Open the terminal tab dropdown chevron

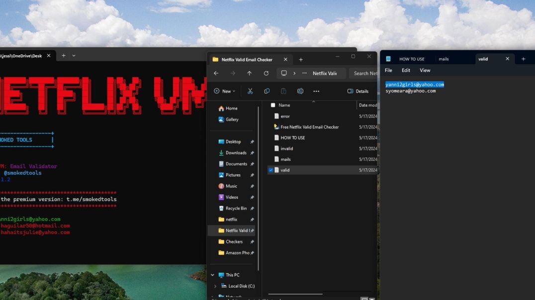click(x=74, y=56)
